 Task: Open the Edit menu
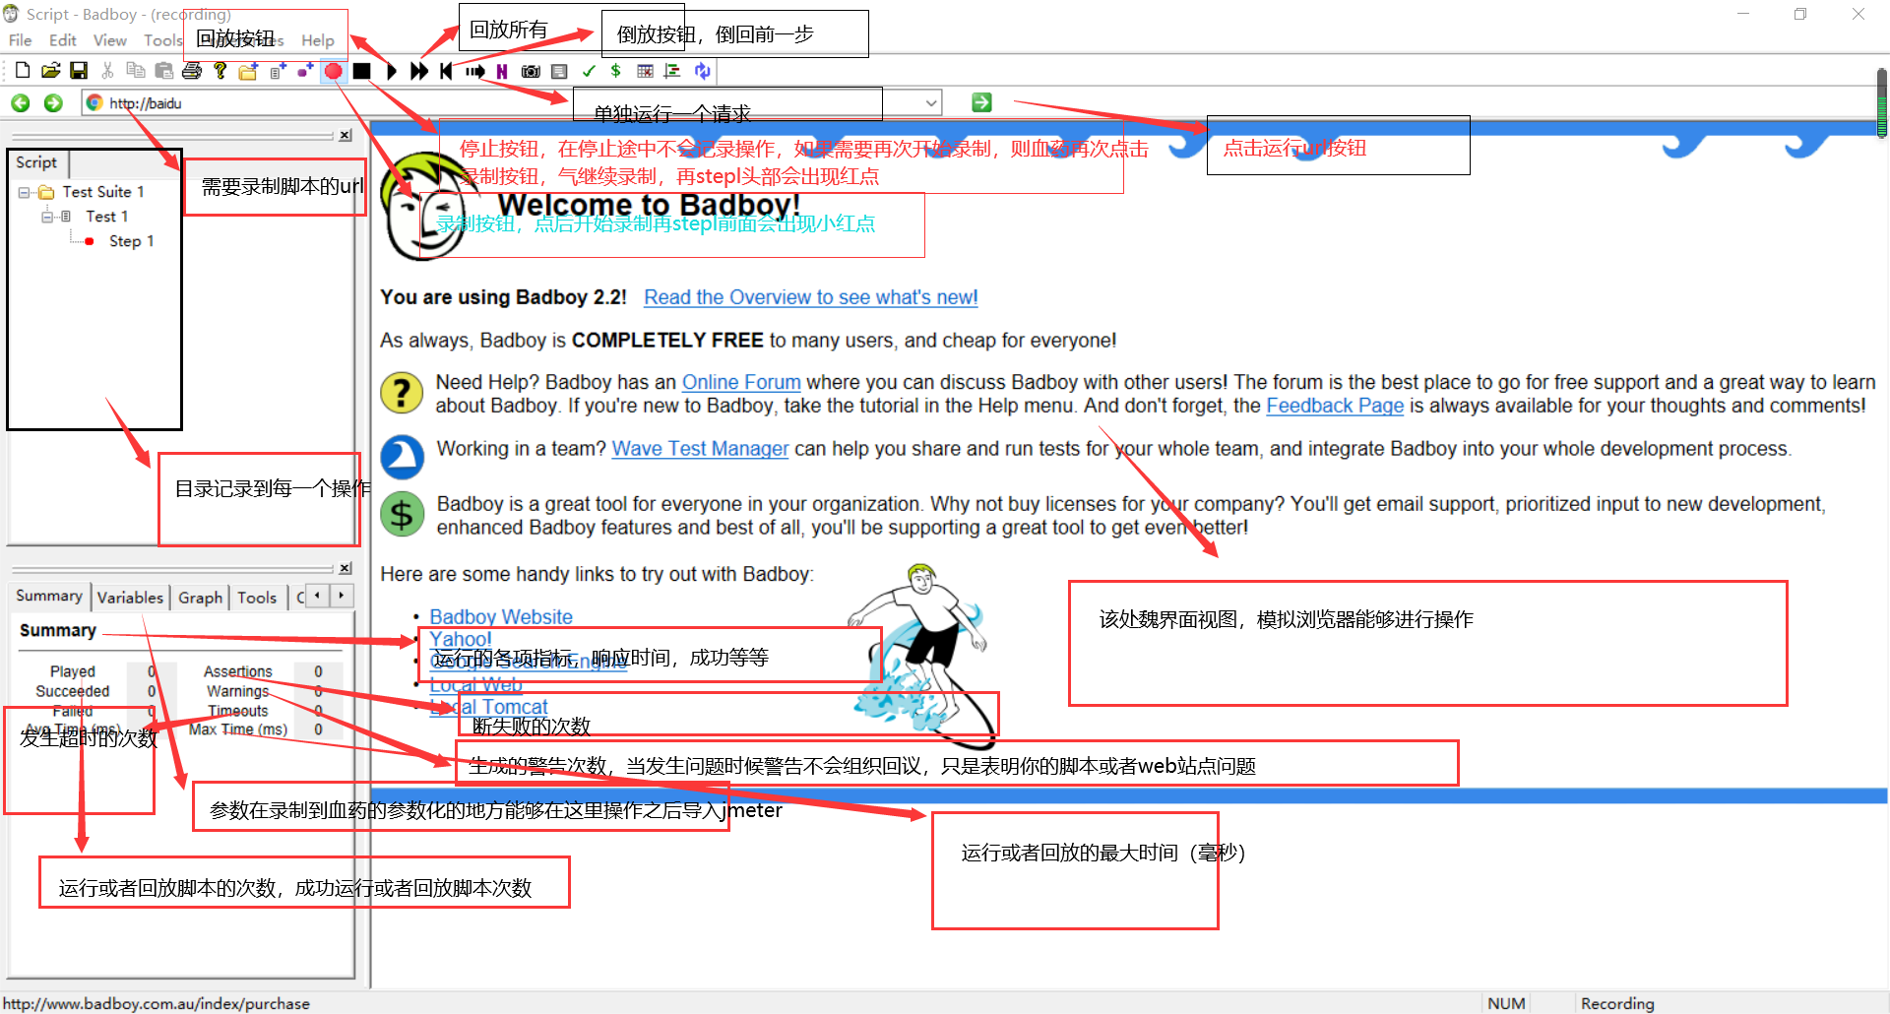(x=63, y=40)
